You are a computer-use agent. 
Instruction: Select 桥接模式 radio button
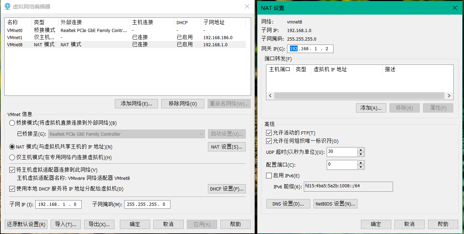(x=12, y=123)
